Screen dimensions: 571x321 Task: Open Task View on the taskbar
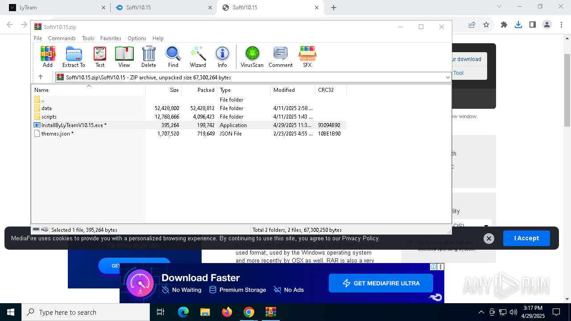(x=161, y=312)
